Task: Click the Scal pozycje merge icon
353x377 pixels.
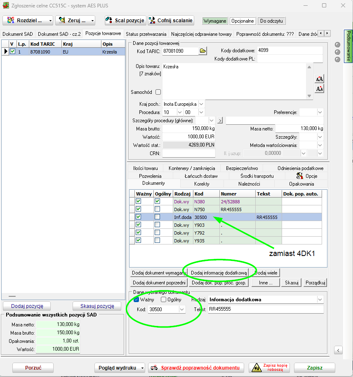Action: click(x=109, y=20)
